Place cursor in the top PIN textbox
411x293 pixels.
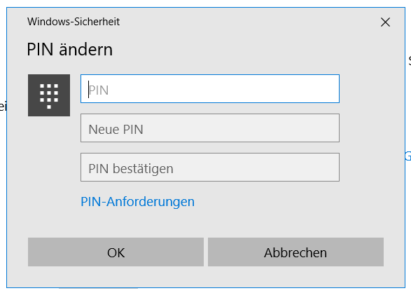point(210,88)
